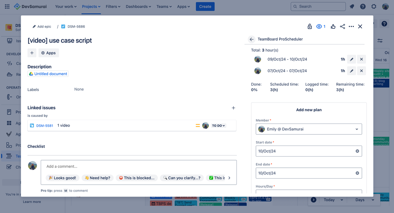Viewport: 394px width, 213px height.
Task: Click the Learn more link in sidebar
Action: 32,202
